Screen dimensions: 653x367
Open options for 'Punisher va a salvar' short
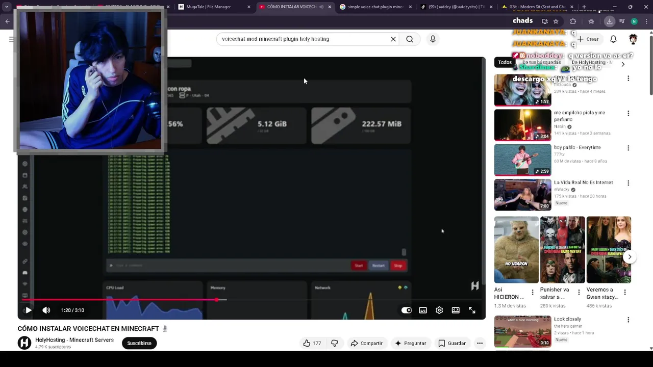click(579, 292)
